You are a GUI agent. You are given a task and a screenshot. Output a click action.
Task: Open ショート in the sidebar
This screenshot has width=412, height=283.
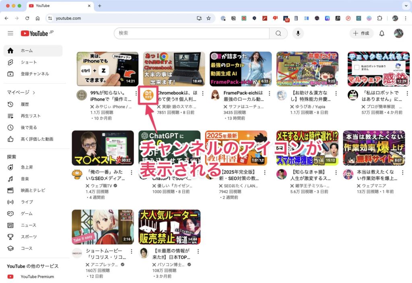click(x=33, y=62)
